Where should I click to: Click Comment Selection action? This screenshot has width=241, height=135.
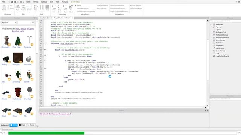tap(117, 6)
